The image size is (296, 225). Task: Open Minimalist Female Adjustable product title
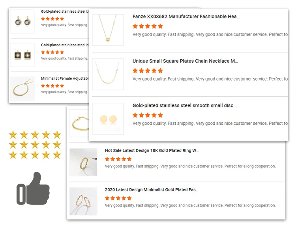[x=65, y=78]
